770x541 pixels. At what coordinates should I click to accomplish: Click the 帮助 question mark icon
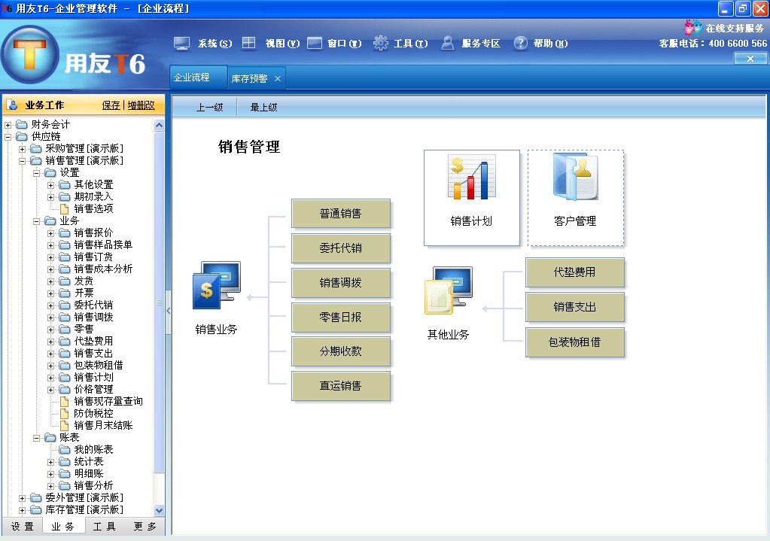point(521,43)
